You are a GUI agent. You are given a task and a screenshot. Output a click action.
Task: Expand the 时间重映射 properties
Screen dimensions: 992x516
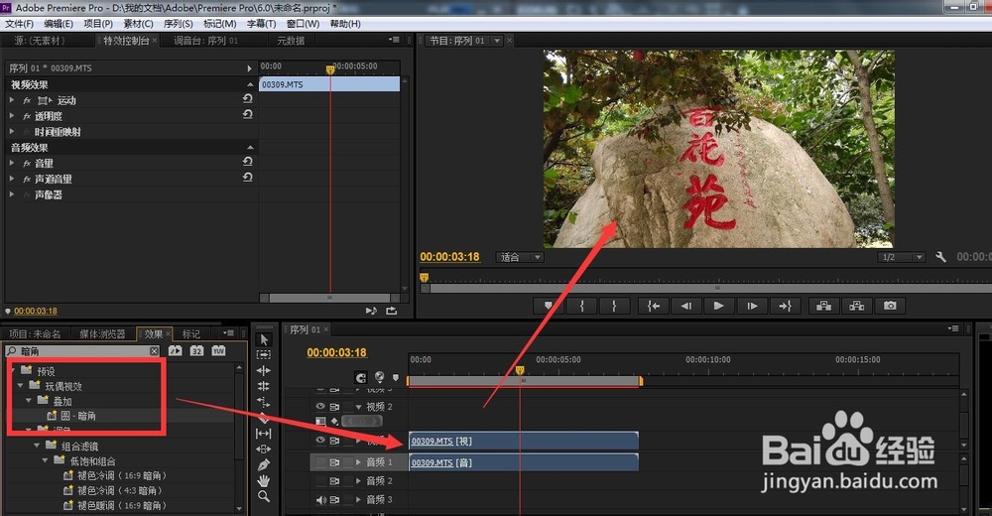11,132
